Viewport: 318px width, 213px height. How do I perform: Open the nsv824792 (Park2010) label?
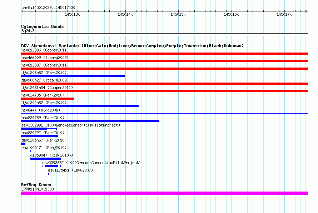click(43, 133)
